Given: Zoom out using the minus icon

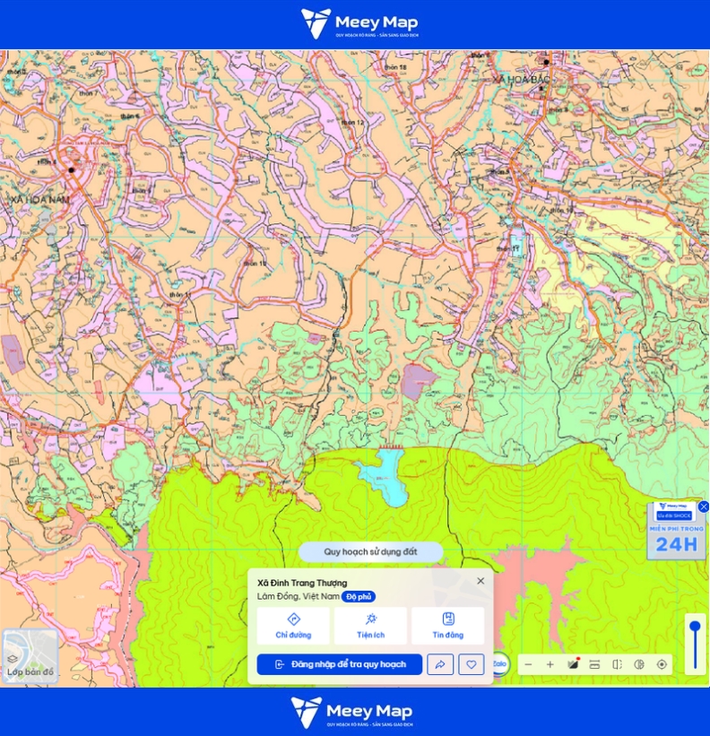Looking at the screenshot, I should coord(528,664).
